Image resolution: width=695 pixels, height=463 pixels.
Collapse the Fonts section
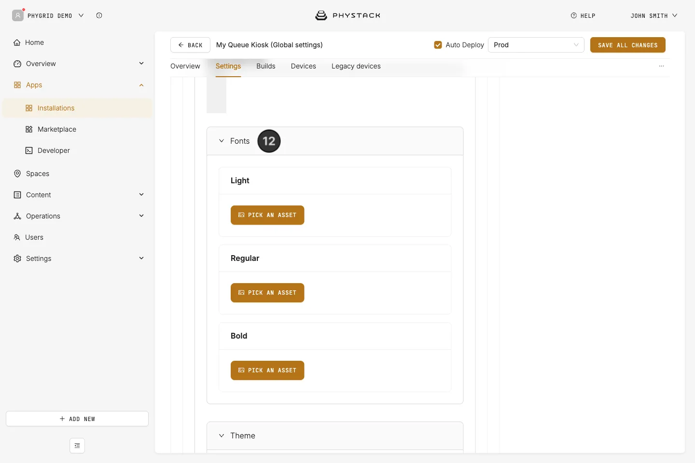(x=222, y=141)
